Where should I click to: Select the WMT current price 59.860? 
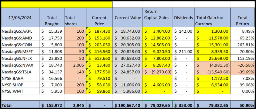[x=99, y=91]
